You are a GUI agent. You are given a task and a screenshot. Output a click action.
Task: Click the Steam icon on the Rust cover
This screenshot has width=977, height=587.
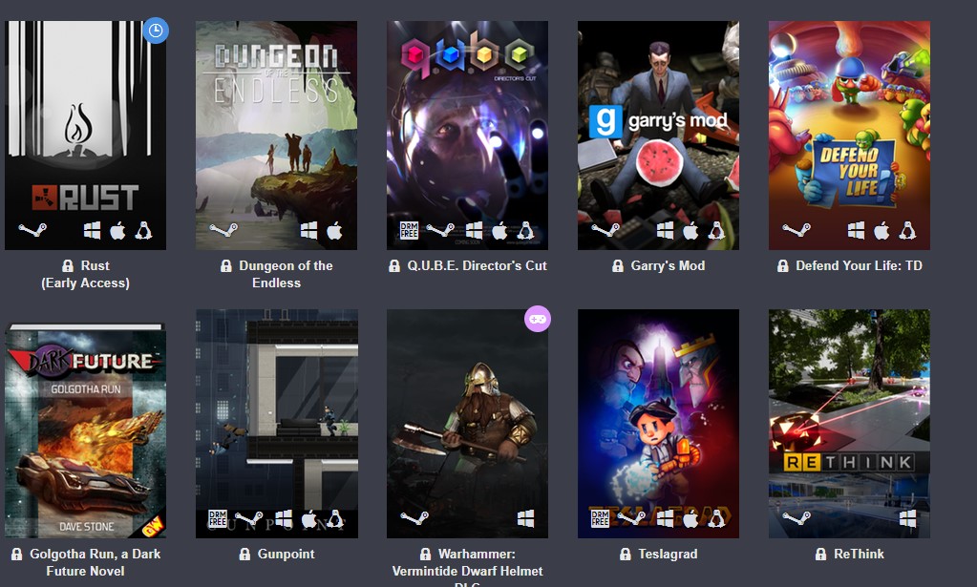point(32,230)
